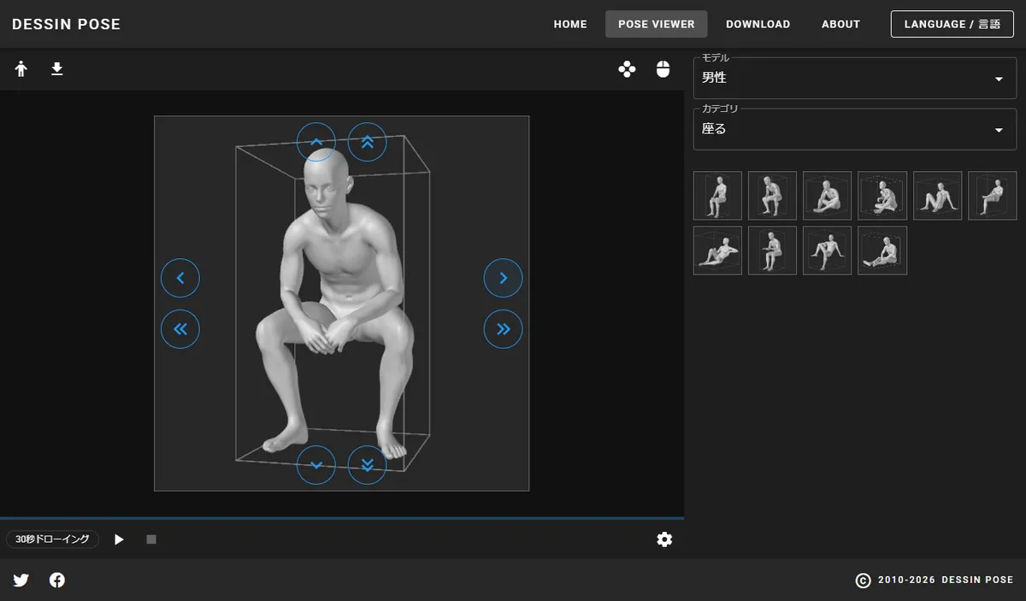Rotate pose right one step with single chevron
Screen dimensions: 1026x601
(x=504, y=278)
